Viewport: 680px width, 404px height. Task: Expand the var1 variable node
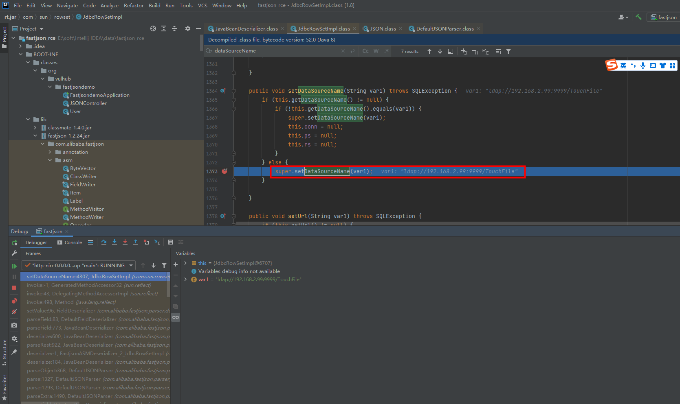point(185,280)
